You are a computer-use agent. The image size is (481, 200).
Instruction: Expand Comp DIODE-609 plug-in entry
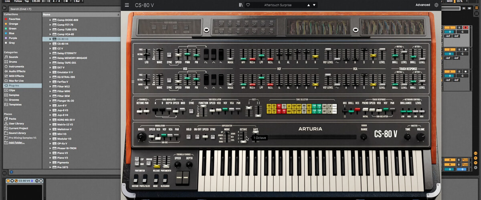51,20
